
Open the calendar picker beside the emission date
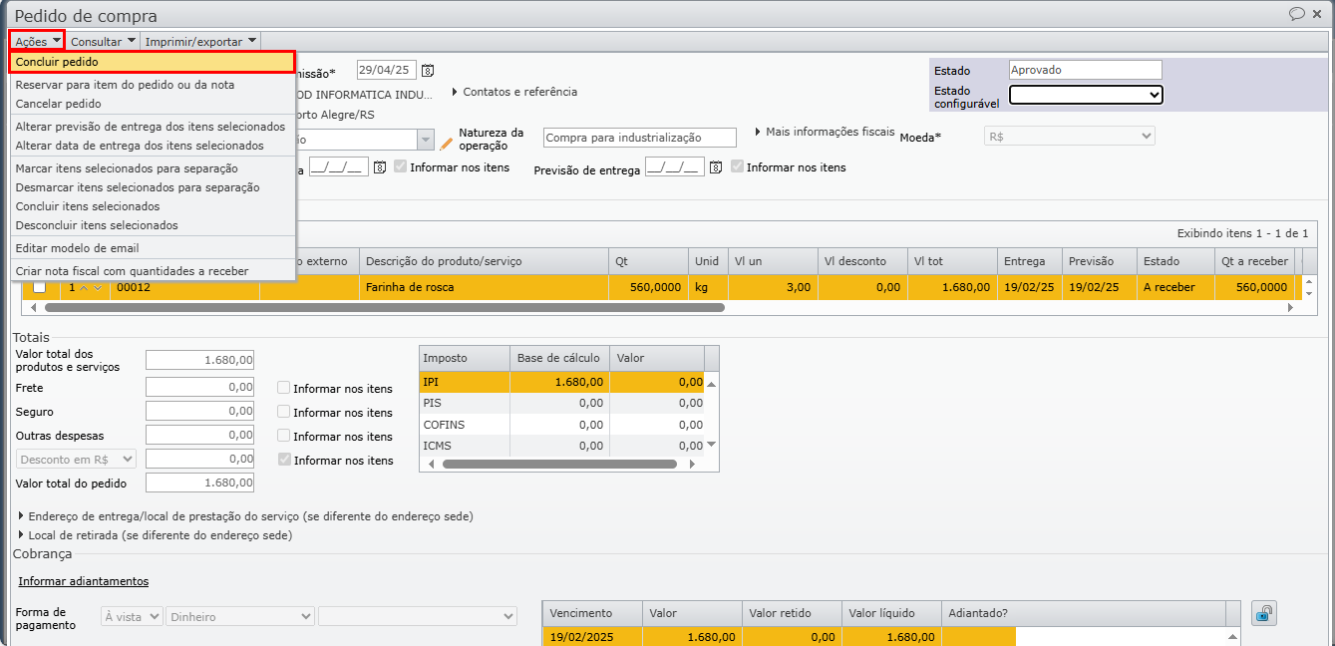(428, 71)
